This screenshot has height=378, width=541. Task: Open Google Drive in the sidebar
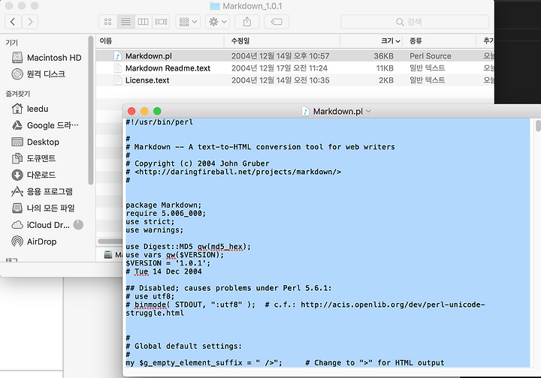click(x=46, y=125)
